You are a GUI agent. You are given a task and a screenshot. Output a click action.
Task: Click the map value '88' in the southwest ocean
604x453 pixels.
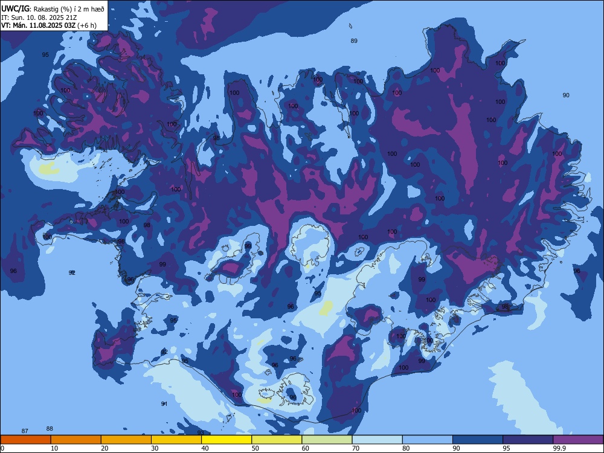pyautogui.click(x=50, y=429)
